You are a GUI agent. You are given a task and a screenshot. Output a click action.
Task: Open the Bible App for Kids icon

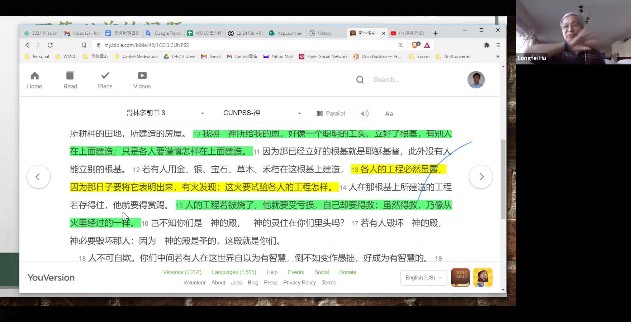[x=483, y=277]
